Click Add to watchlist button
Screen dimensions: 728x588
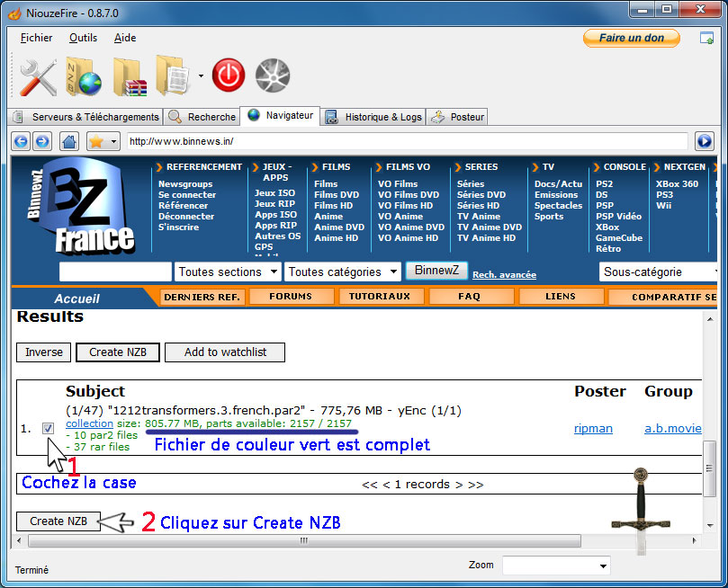pos(225,352)
